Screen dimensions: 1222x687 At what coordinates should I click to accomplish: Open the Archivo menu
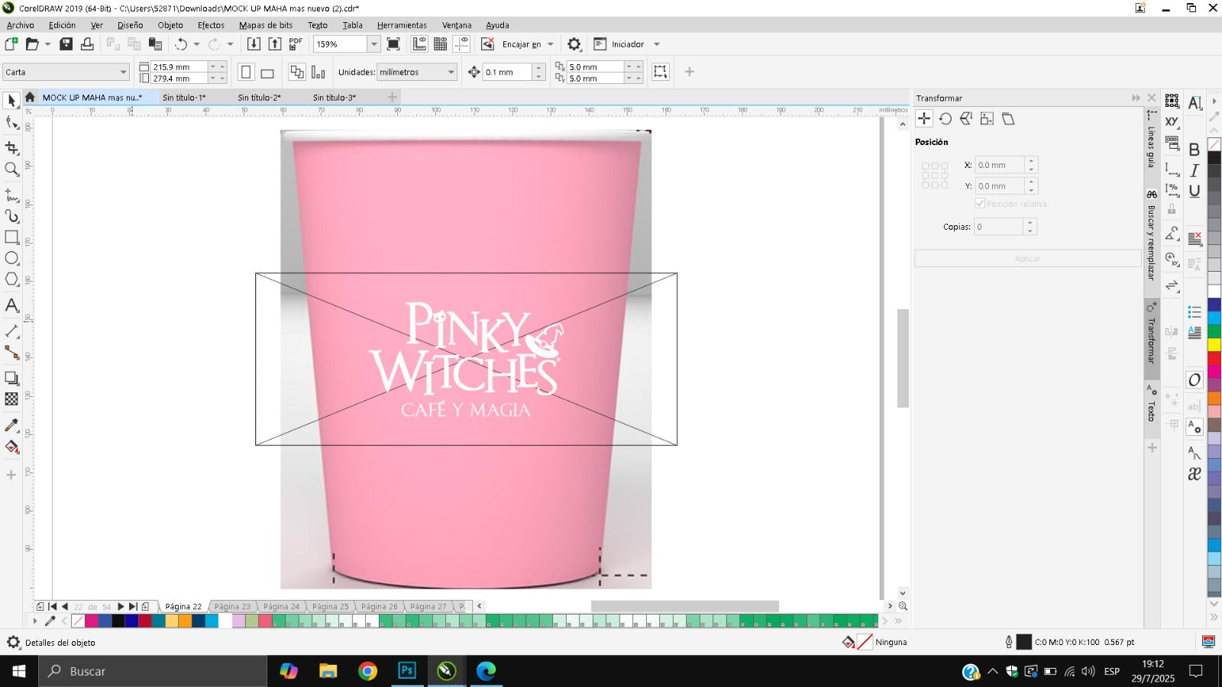(x=21, y=25)
